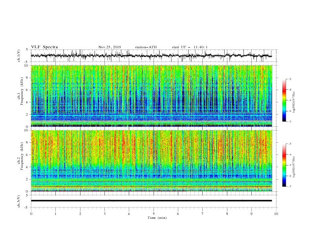The image size is (311, 240).
Task: Click the "-7" tick on ch.2 colorbar
Action: (289, 187)
